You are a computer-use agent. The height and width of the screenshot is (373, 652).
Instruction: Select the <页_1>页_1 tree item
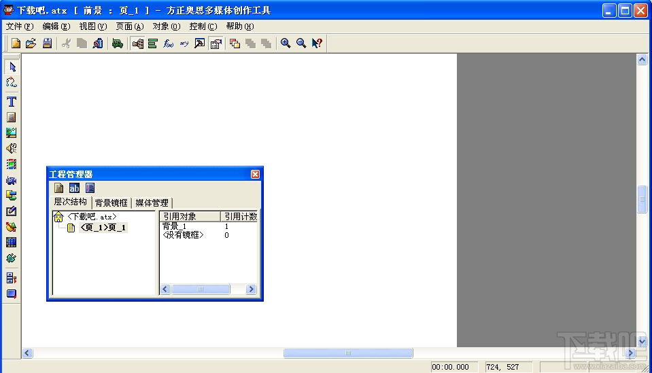point(103,228)
